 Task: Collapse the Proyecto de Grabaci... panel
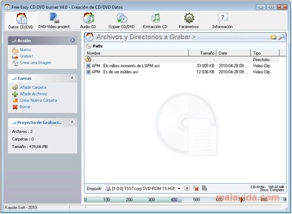tap(72, 122)
